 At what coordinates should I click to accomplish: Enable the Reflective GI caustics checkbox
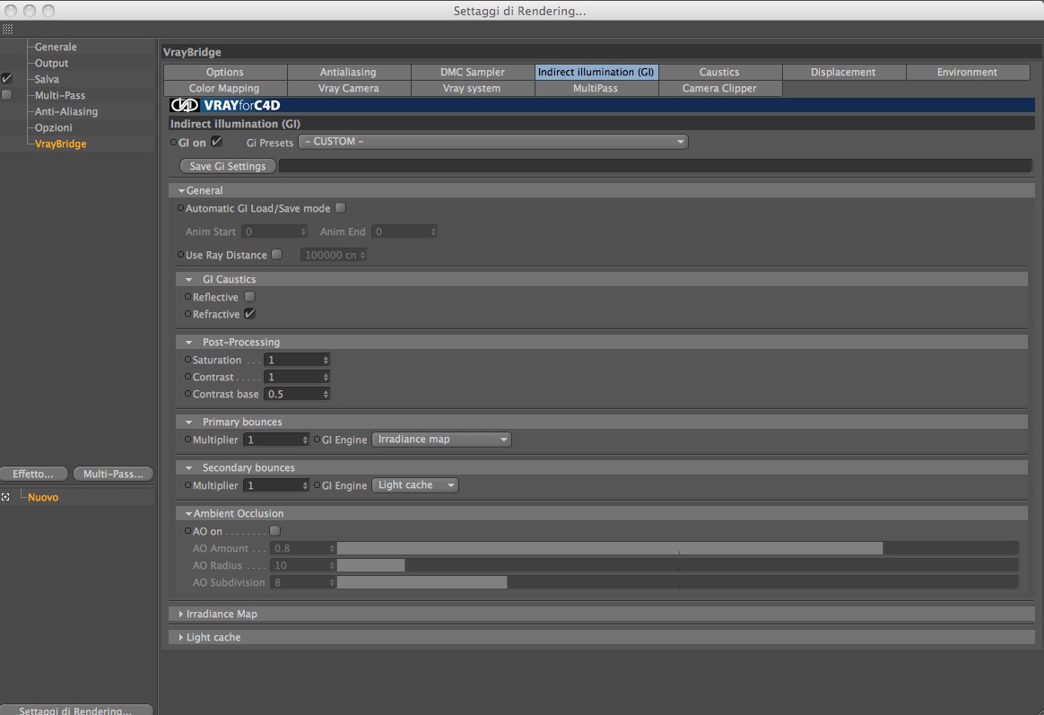click(x=249, y=297)
